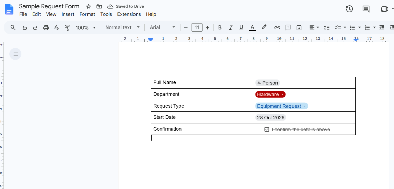394x189 pixels.
Task: Click the struck-through confirm details text
Action: (x=301, y=129)
